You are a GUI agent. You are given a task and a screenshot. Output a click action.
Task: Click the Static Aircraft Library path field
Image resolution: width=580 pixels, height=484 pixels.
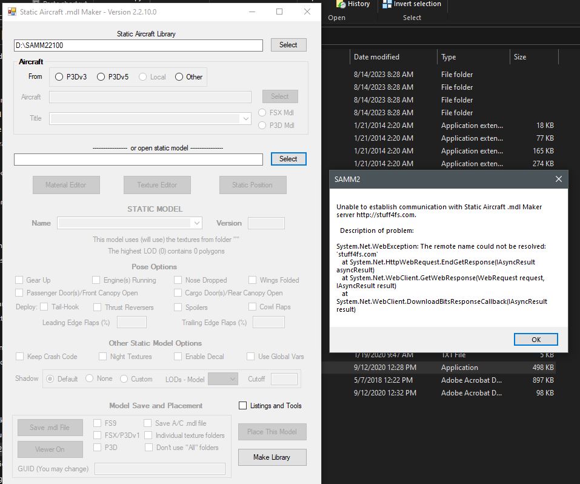(x=138, y=45)
